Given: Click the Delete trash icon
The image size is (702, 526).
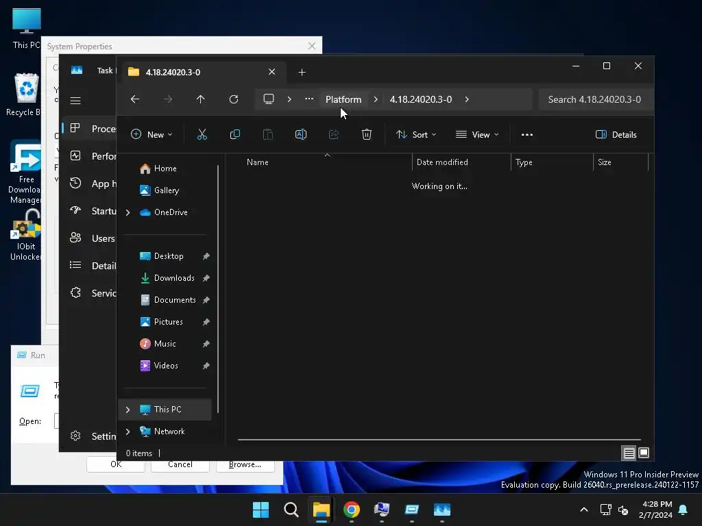Looking at the screenshot, I should (x=367, y=134).
